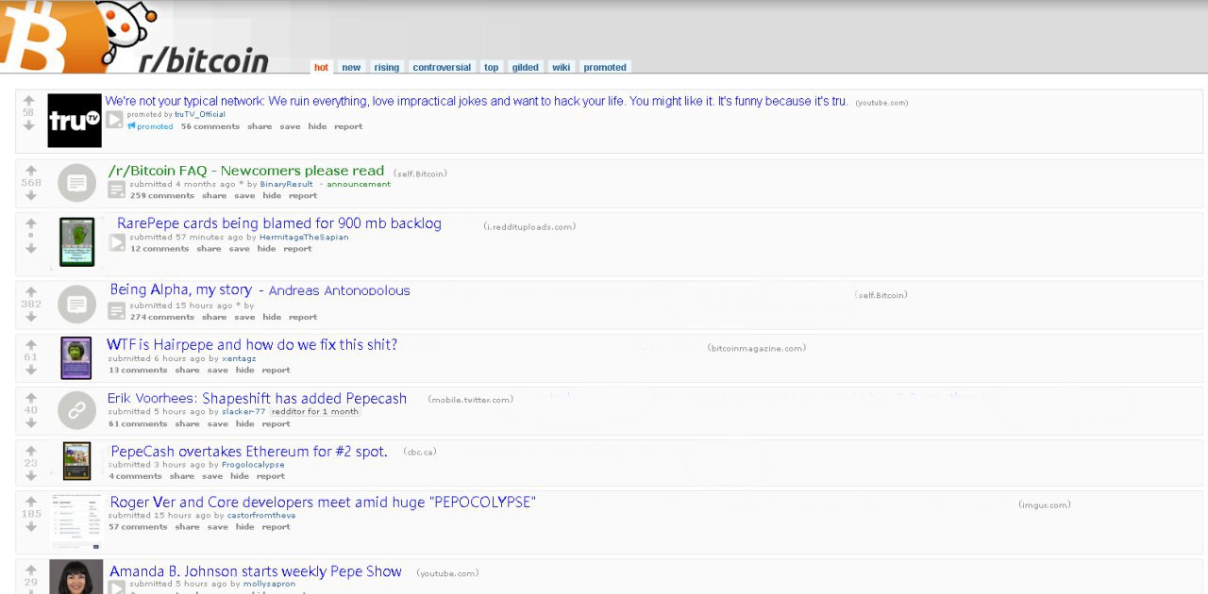Select the wiki tab

561,67
